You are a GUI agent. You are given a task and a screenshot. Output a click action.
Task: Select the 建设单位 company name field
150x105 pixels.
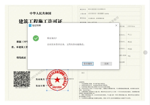(x=114, y=9)
